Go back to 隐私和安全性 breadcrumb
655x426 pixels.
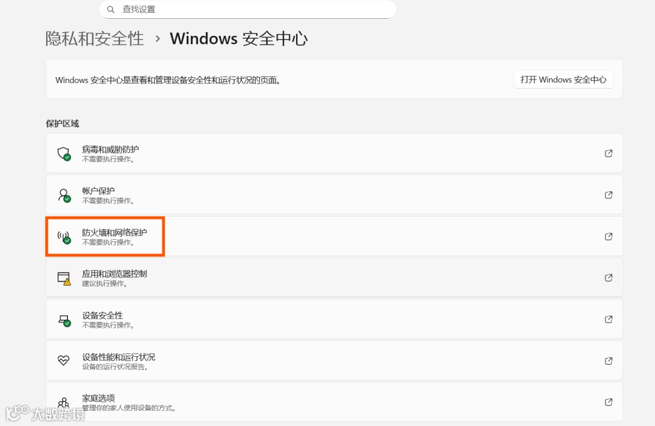click(x=95, y=39)
